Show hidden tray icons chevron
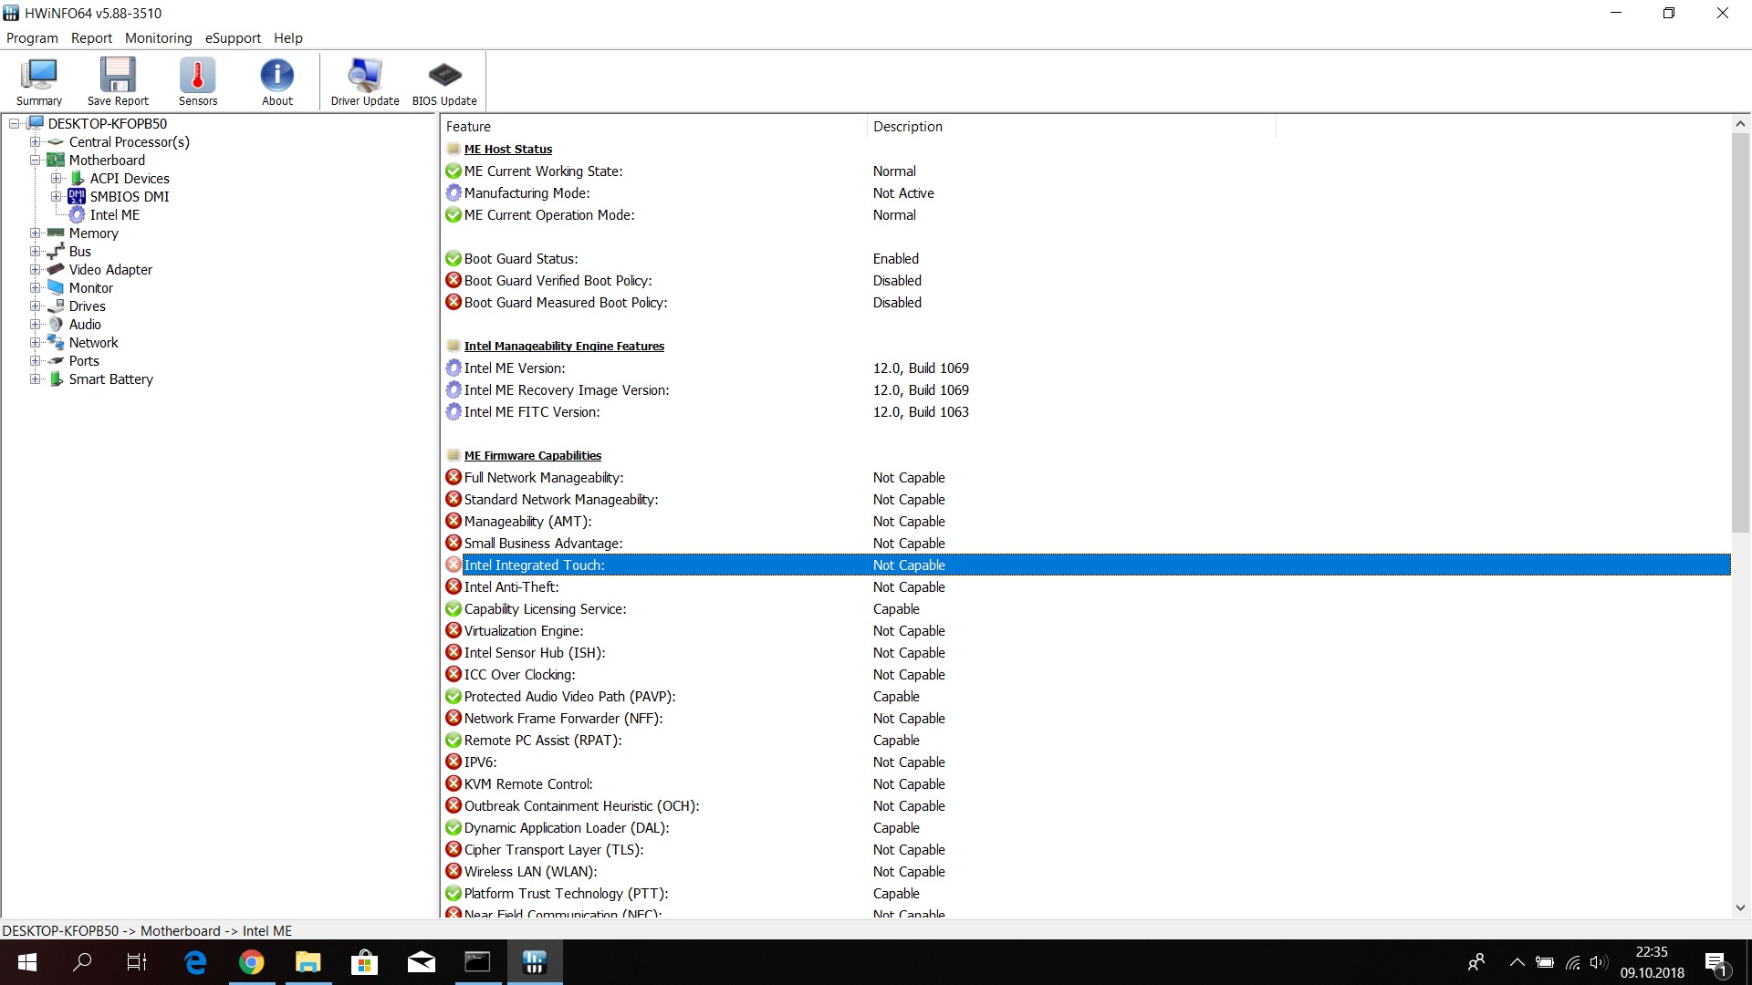 1517,962
